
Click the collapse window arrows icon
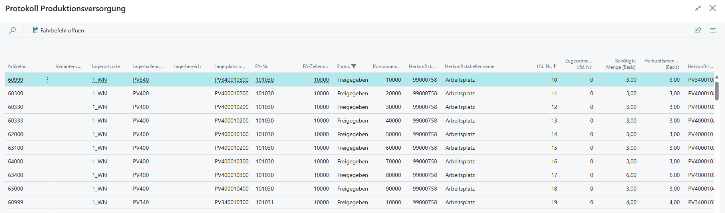click(698, 8)
